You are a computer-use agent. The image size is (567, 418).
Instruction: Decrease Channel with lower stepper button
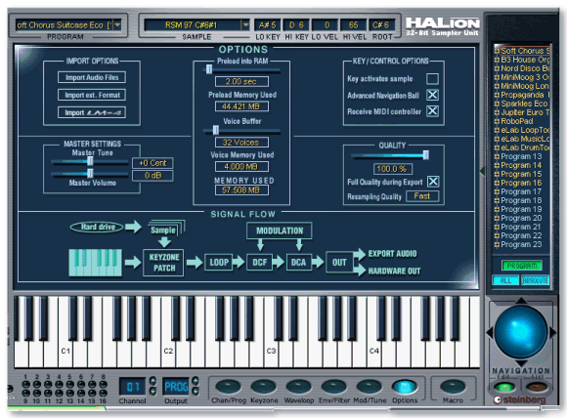point(153,391)
